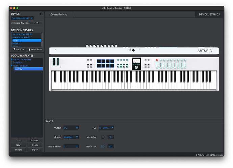
Task: Click the third pad in the bottom row
Action: (108, 66)
